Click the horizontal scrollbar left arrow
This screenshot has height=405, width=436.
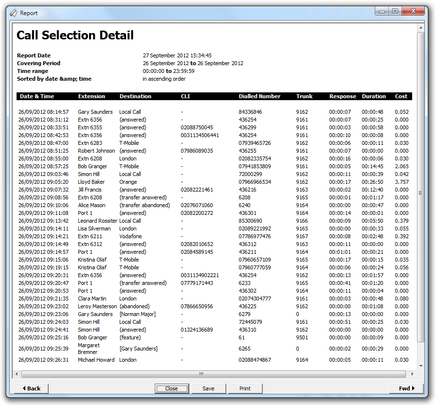[x=17, y=374]
